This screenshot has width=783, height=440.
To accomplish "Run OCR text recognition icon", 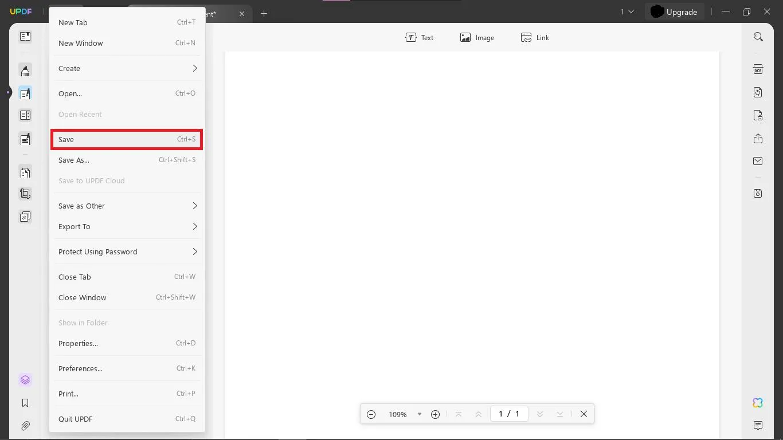I will [758, 69].
